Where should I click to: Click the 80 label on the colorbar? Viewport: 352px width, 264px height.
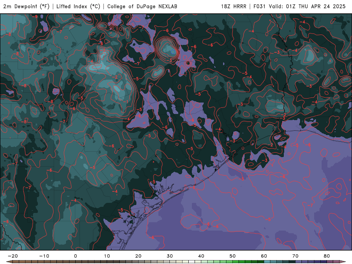click(x=327, y=256)
